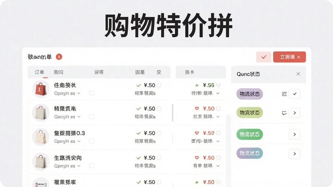This screenshot has height=187, width=333.
Task: Open the 订单 tab
Action: [x=39, y=72]
